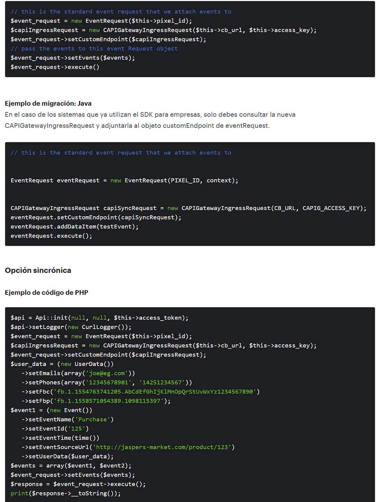The image size is (377, 502).
Task: Click the setPhones array code line
Action: click(x=107, y=382)
